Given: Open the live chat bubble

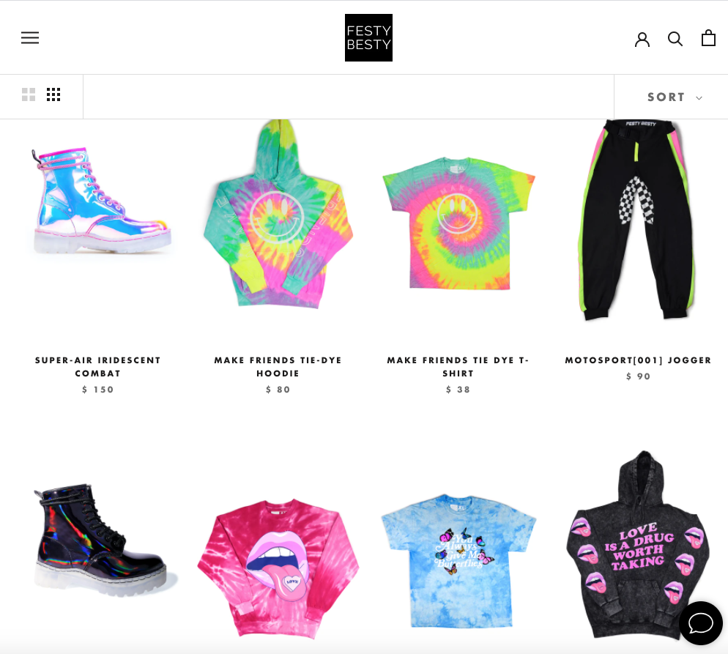Looking at the screenshot, I should point(701,623).
